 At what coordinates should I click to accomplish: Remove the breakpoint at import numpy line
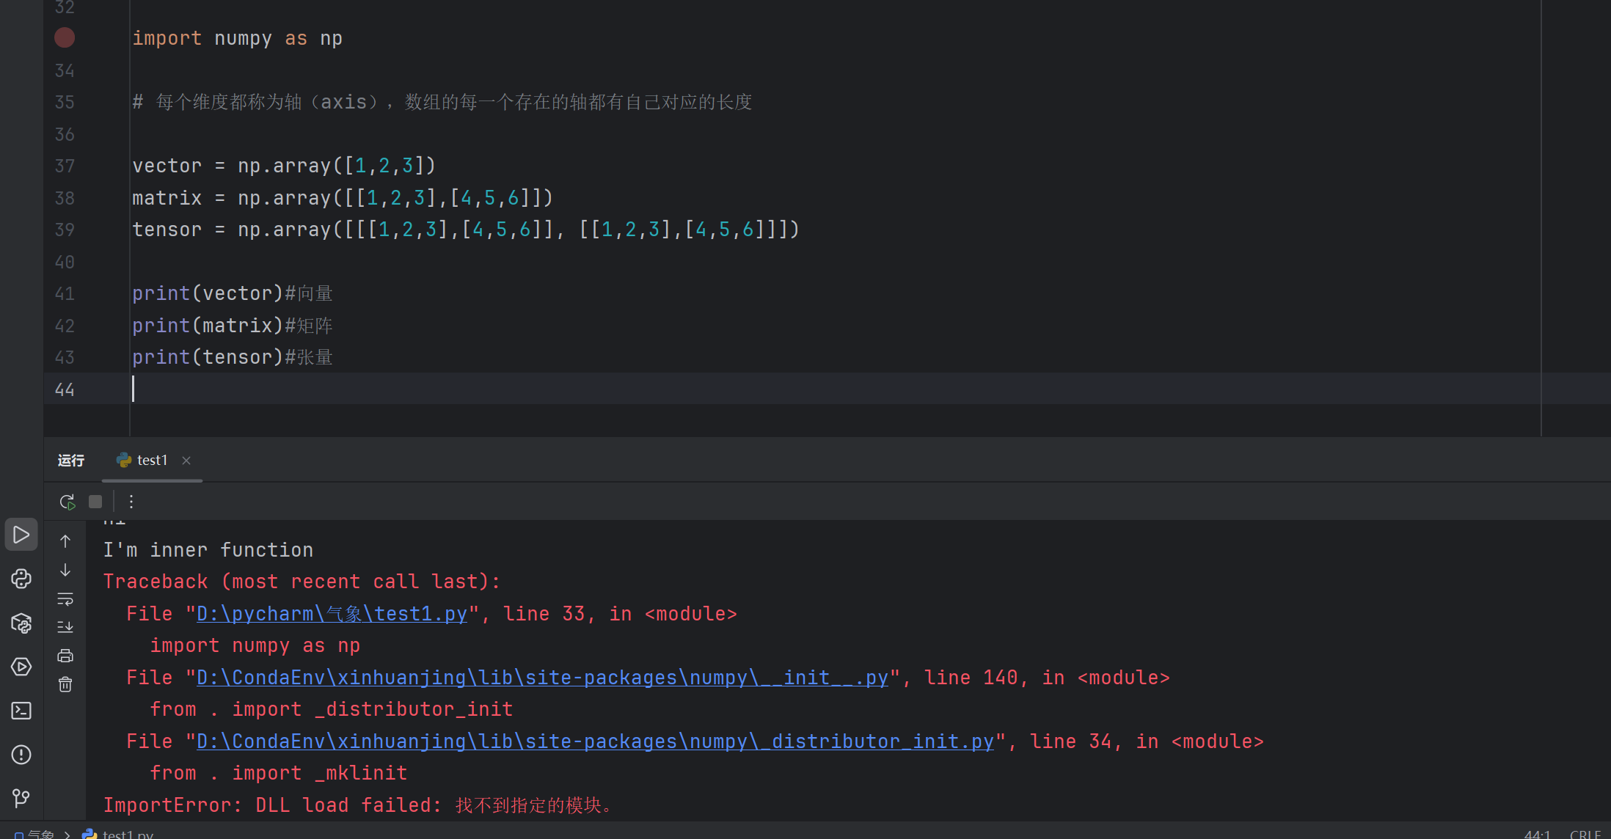point(65,37)
